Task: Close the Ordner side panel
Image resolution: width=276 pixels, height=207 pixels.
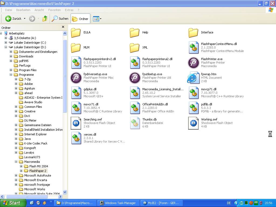Action: click(63, 27)
